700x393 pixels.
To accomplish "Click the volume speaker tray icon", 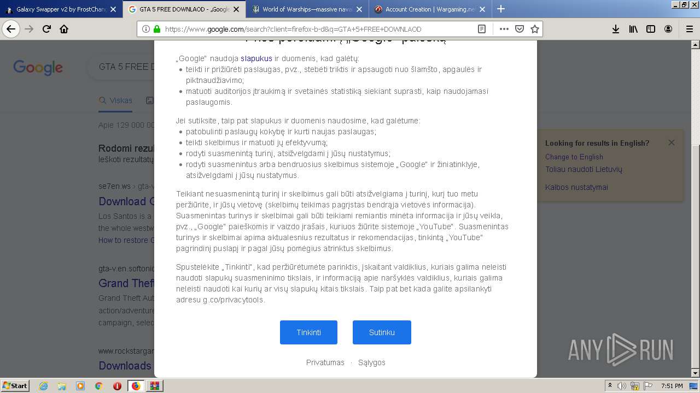I will 622,386.
